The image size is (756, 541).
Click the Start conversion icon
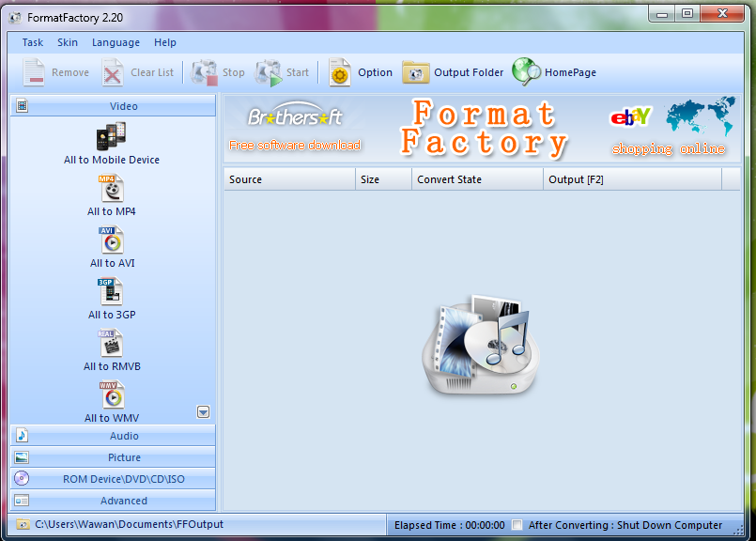pyautogui.click(x=269, y=72)
